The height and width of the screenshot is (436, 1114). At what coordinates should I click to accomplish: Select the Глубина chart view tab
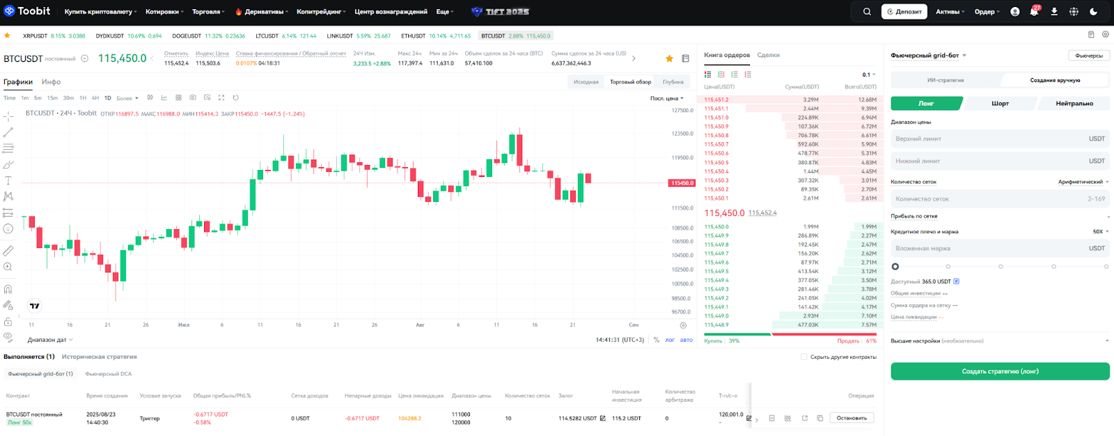pyautogui.click(x=673, y=82)
